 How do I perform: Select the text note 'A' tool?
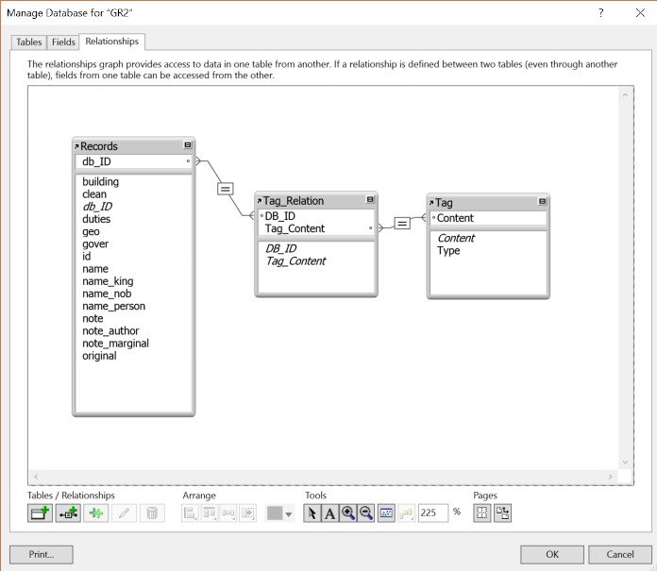(330, 512)
